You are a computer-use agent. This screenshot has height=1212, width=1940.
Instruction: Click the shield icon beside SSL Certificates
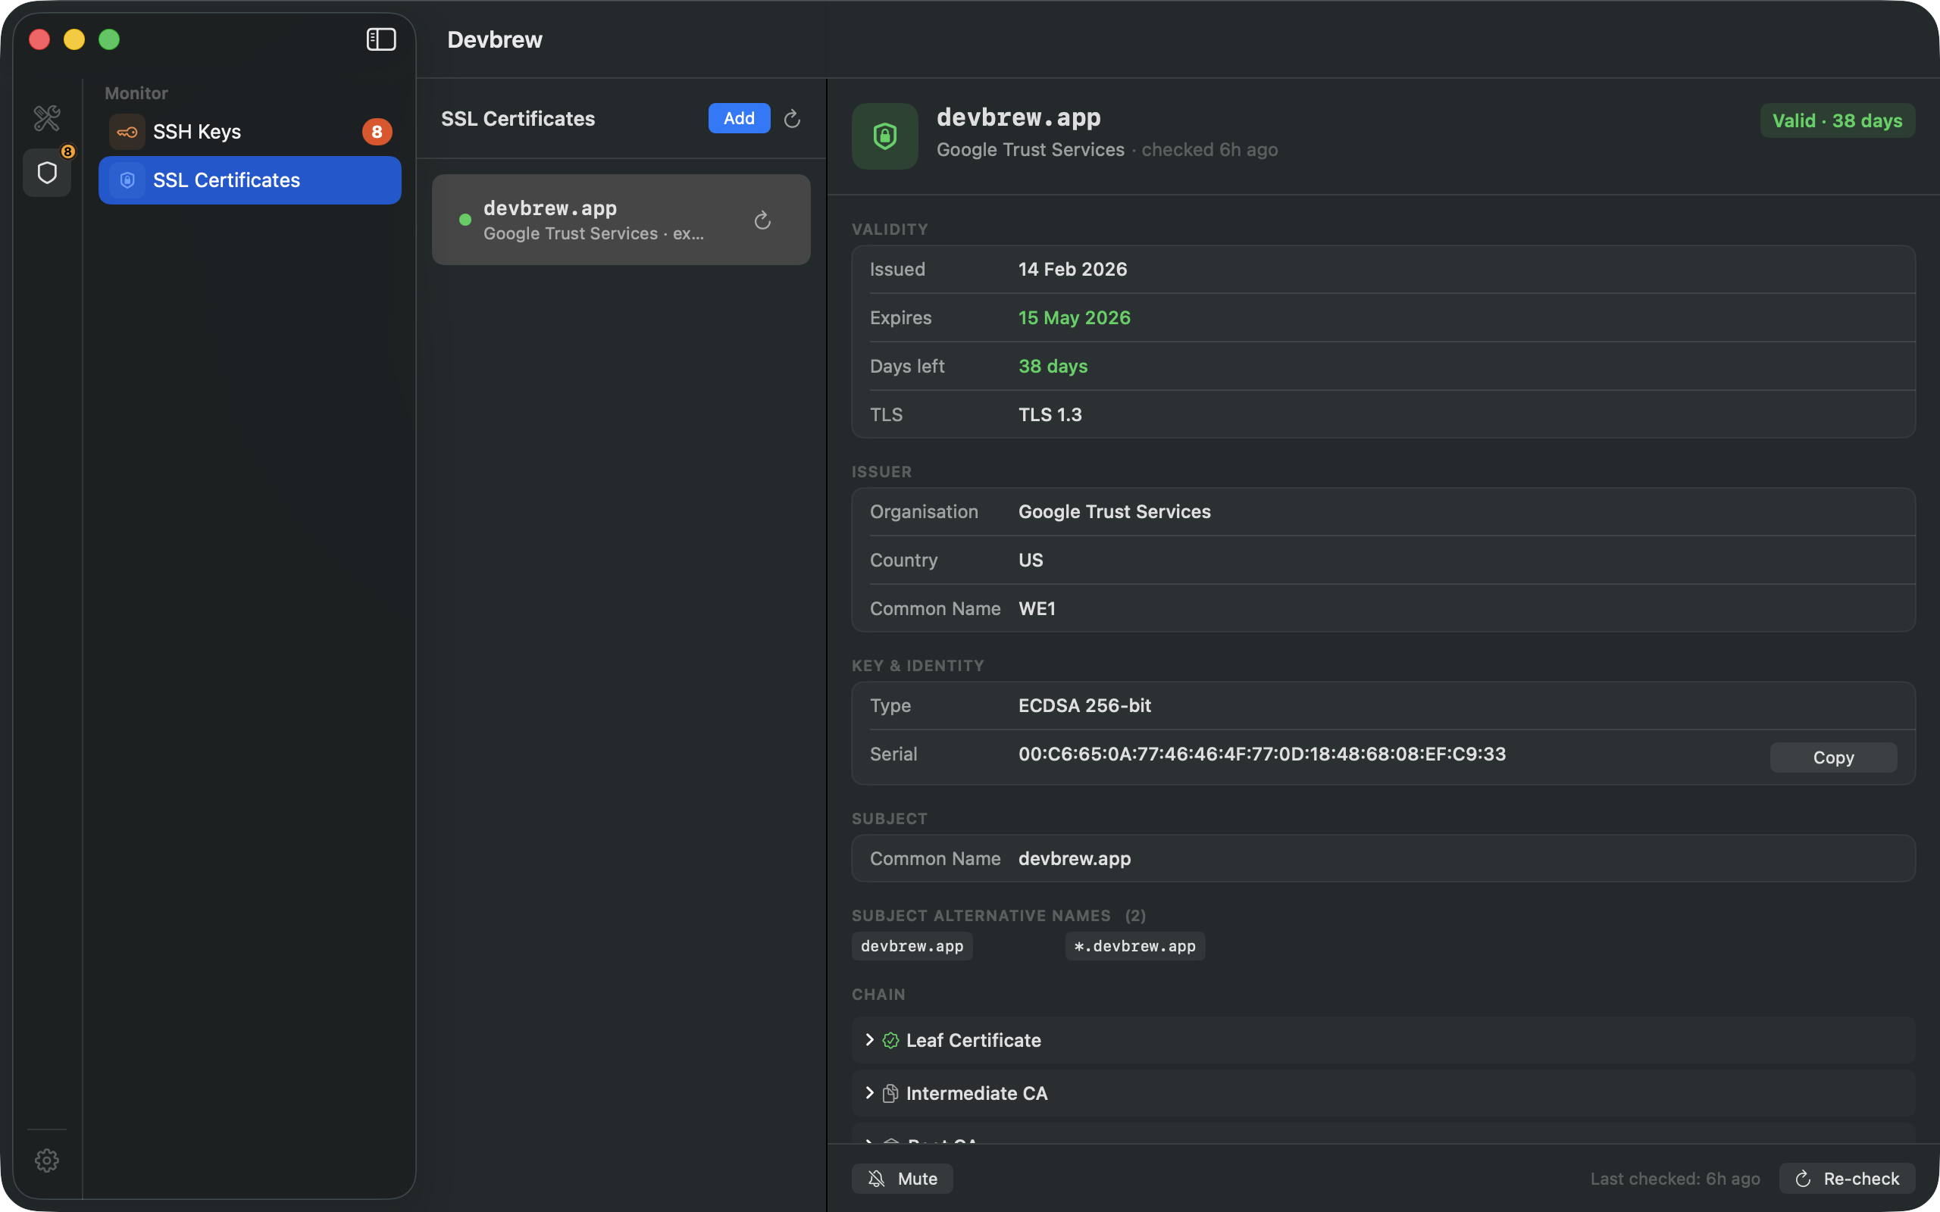[x=128, y=180]
